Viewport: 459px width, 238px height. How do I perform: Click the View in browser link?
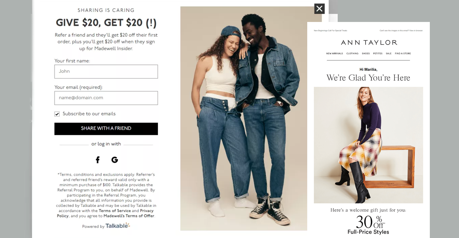(x=416, y=30)
